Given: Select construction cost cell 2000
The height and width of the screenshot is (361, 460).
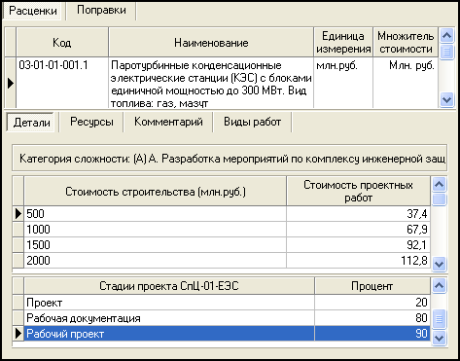Looking at the screenshot, I should click(x=156, y=261).
